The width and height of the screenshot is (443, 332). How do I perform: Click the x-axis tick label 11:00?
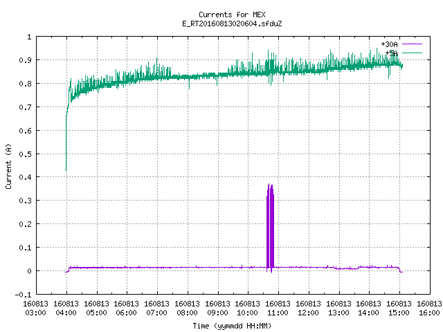click(278, 313)
